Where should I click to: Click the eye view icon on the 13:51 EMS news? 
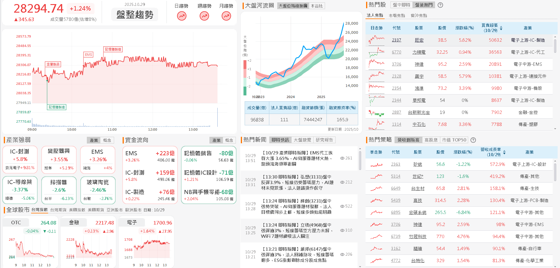[x=342, y=158]
